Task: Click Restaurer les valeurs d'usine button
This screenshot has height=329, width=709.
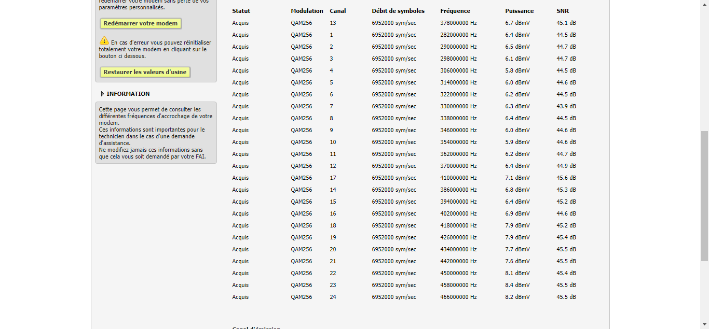Action: (x=145, y=72)
